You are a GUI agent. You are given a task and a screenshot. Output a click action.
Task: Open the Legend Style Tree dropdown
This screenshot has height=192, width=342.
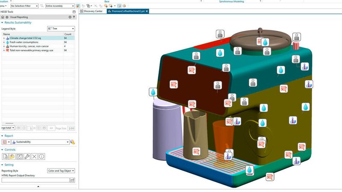[61, 29]
